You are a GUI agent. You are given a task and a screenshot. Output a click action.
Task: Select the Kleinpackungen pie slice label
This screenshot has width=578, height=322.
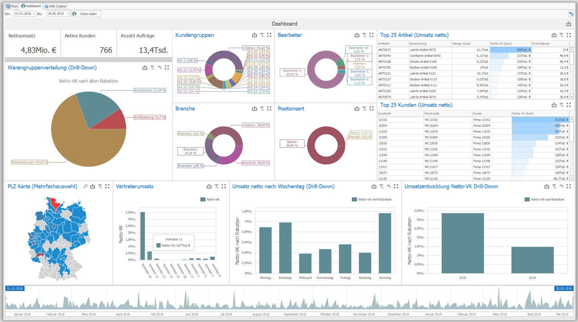pos(30,162)
